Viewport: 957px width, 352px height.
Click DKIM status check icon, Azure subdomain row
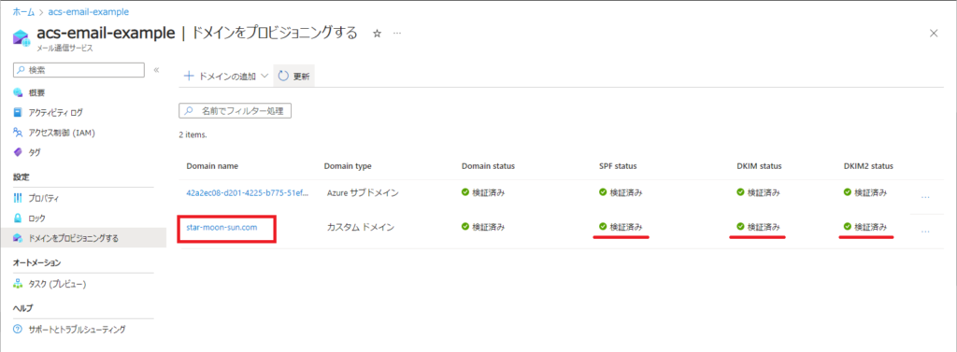coord(740,192)
